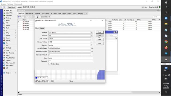171x96 pixels.
Task: Open the Windows Start menu
Action: pyautogui.click(x=166, y=2)
